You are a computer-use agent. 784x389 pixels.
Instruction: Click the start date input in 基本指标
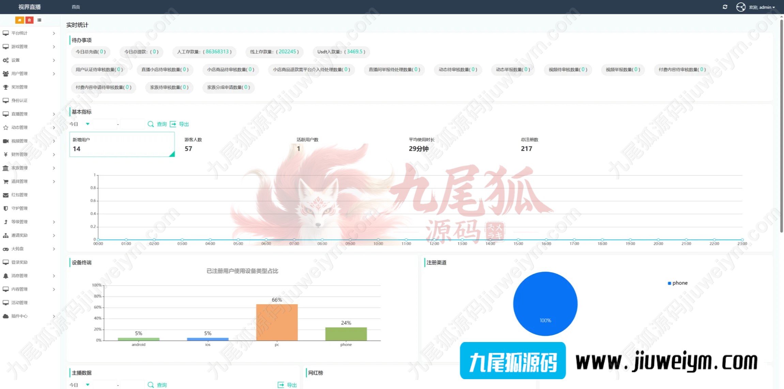pyautogui.click(x=105, y=124)
